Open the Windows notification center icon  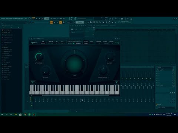click(x=175, y=115)
